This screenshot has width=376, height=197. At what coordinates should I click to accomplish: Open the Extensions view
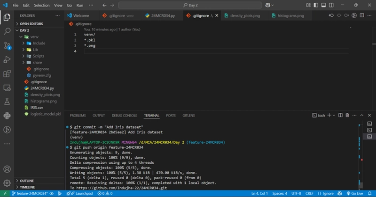click(x=7, y=73)
